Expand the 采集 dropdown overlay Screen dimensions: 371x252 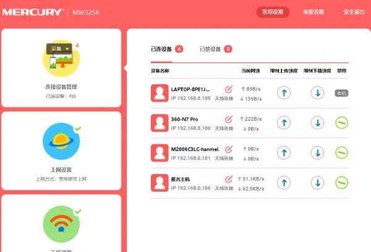(x=59, y=49)
